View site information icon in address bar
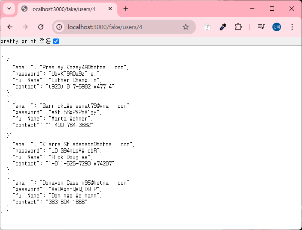The height and width of the screenshot is (230, 302). (59, 27)
